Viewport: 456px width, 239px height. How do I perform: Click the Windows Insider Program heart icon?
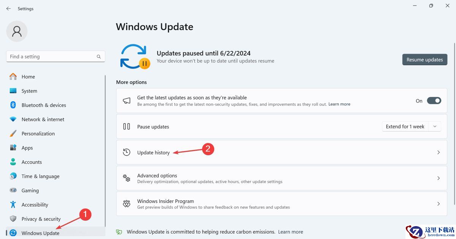click(127, 204)
